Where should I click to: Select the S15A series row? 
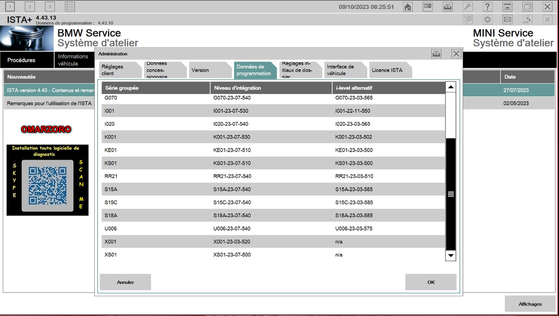point(273,189)
